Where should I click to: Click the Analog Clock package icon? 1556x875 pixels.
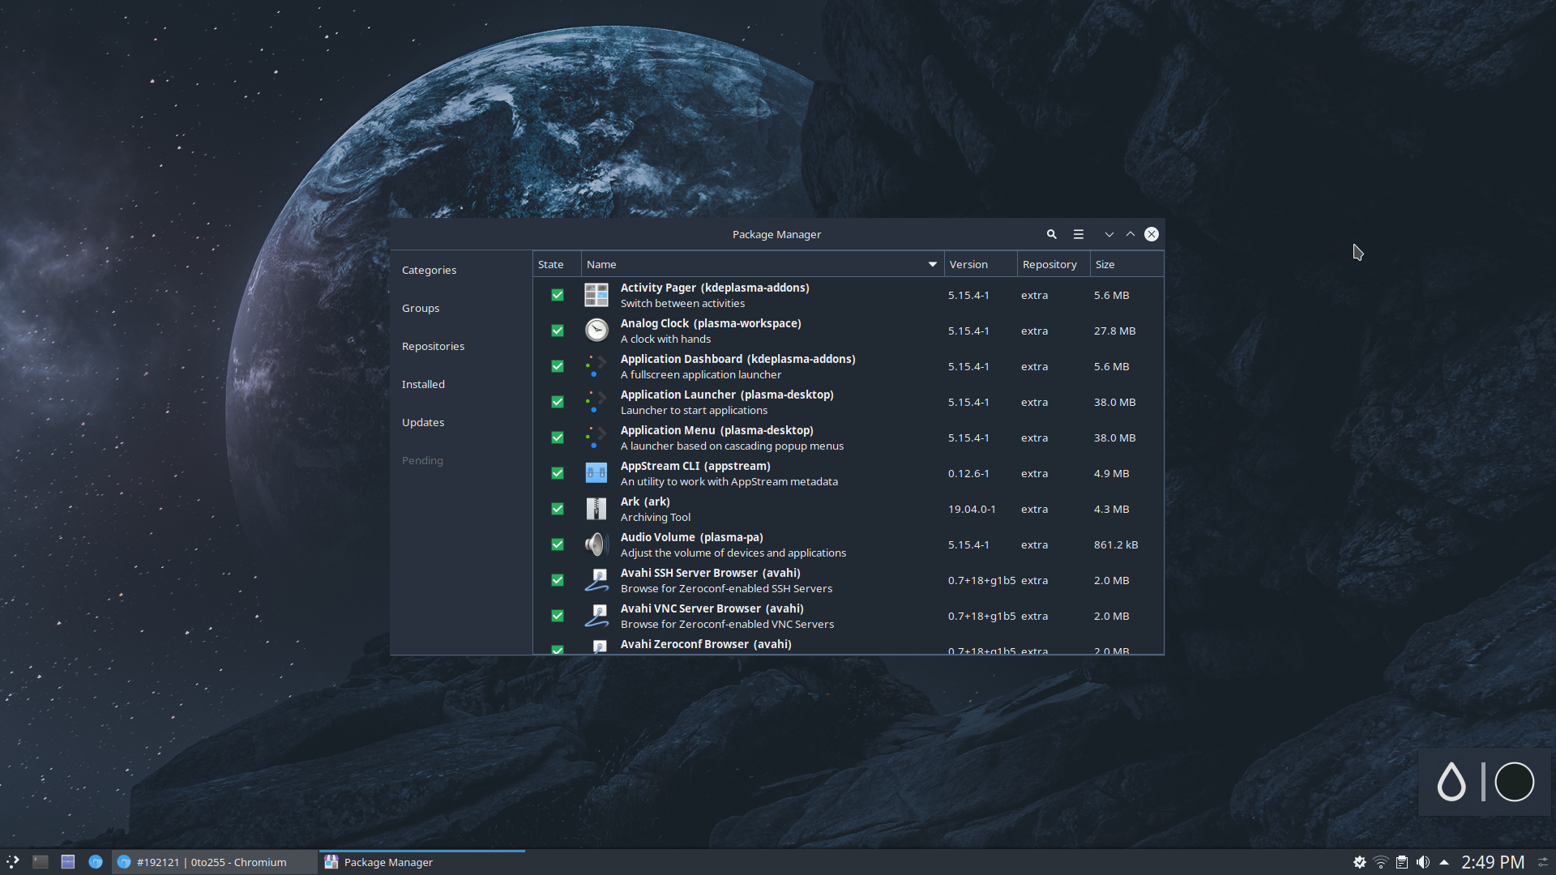(x=596, y=331)
